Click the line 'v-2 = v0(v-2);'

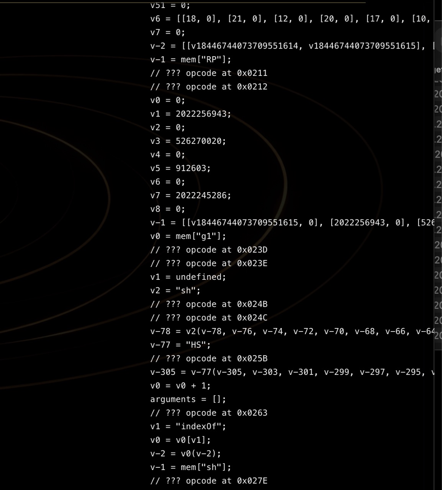186,454
